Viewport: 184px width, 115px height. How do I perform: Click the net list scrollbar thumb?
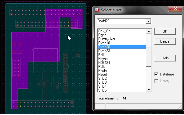149,57
